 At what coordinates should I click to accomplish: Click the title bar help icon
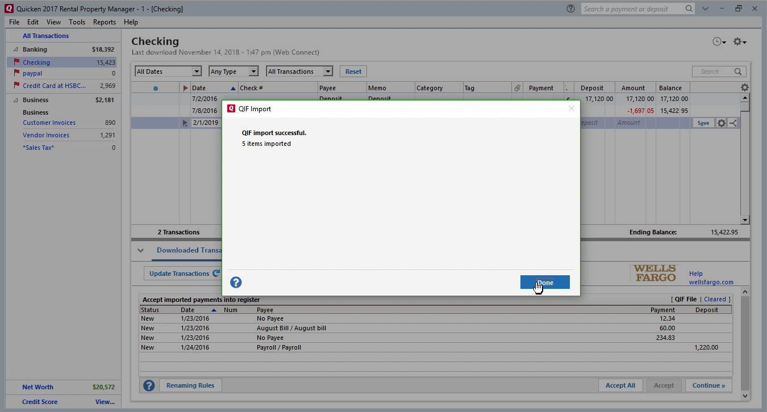(x=570, y=9)
